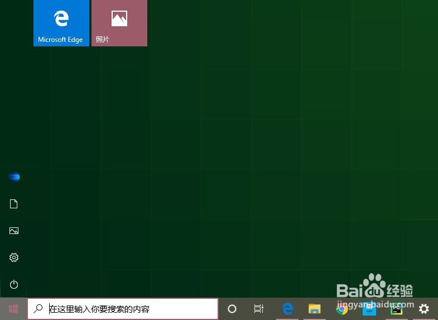Launch Edge from the taskbar
This screenshot has width=438, height=320.
(287, 309)
